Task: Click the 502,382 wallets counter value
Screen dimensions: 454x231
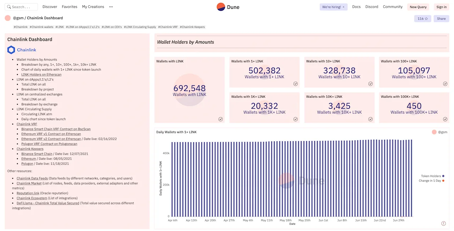Action: (x=264, y=70)
